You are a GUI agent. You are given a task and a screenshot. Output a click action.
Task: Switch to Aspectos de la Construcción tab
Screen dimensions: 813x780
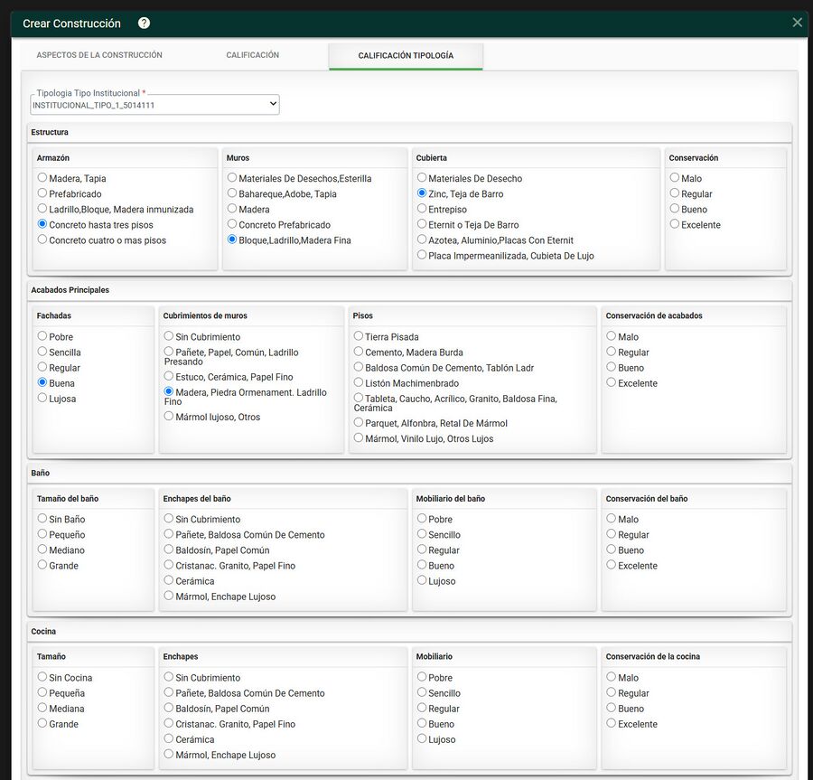pyautogui.click(x=99, y=55)
